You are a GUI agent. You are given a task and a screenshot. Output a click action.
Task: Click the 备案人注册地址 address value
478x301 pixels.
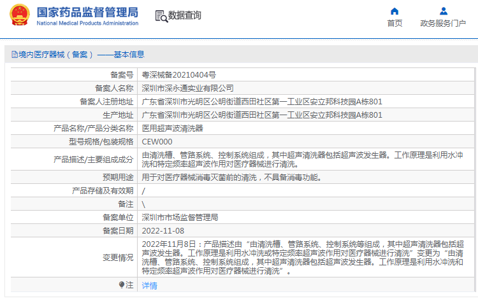pos(262,102)
